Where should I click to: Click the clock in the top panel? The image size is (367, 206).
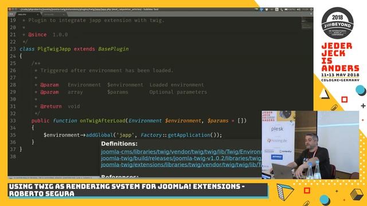[x=305, y=10]
